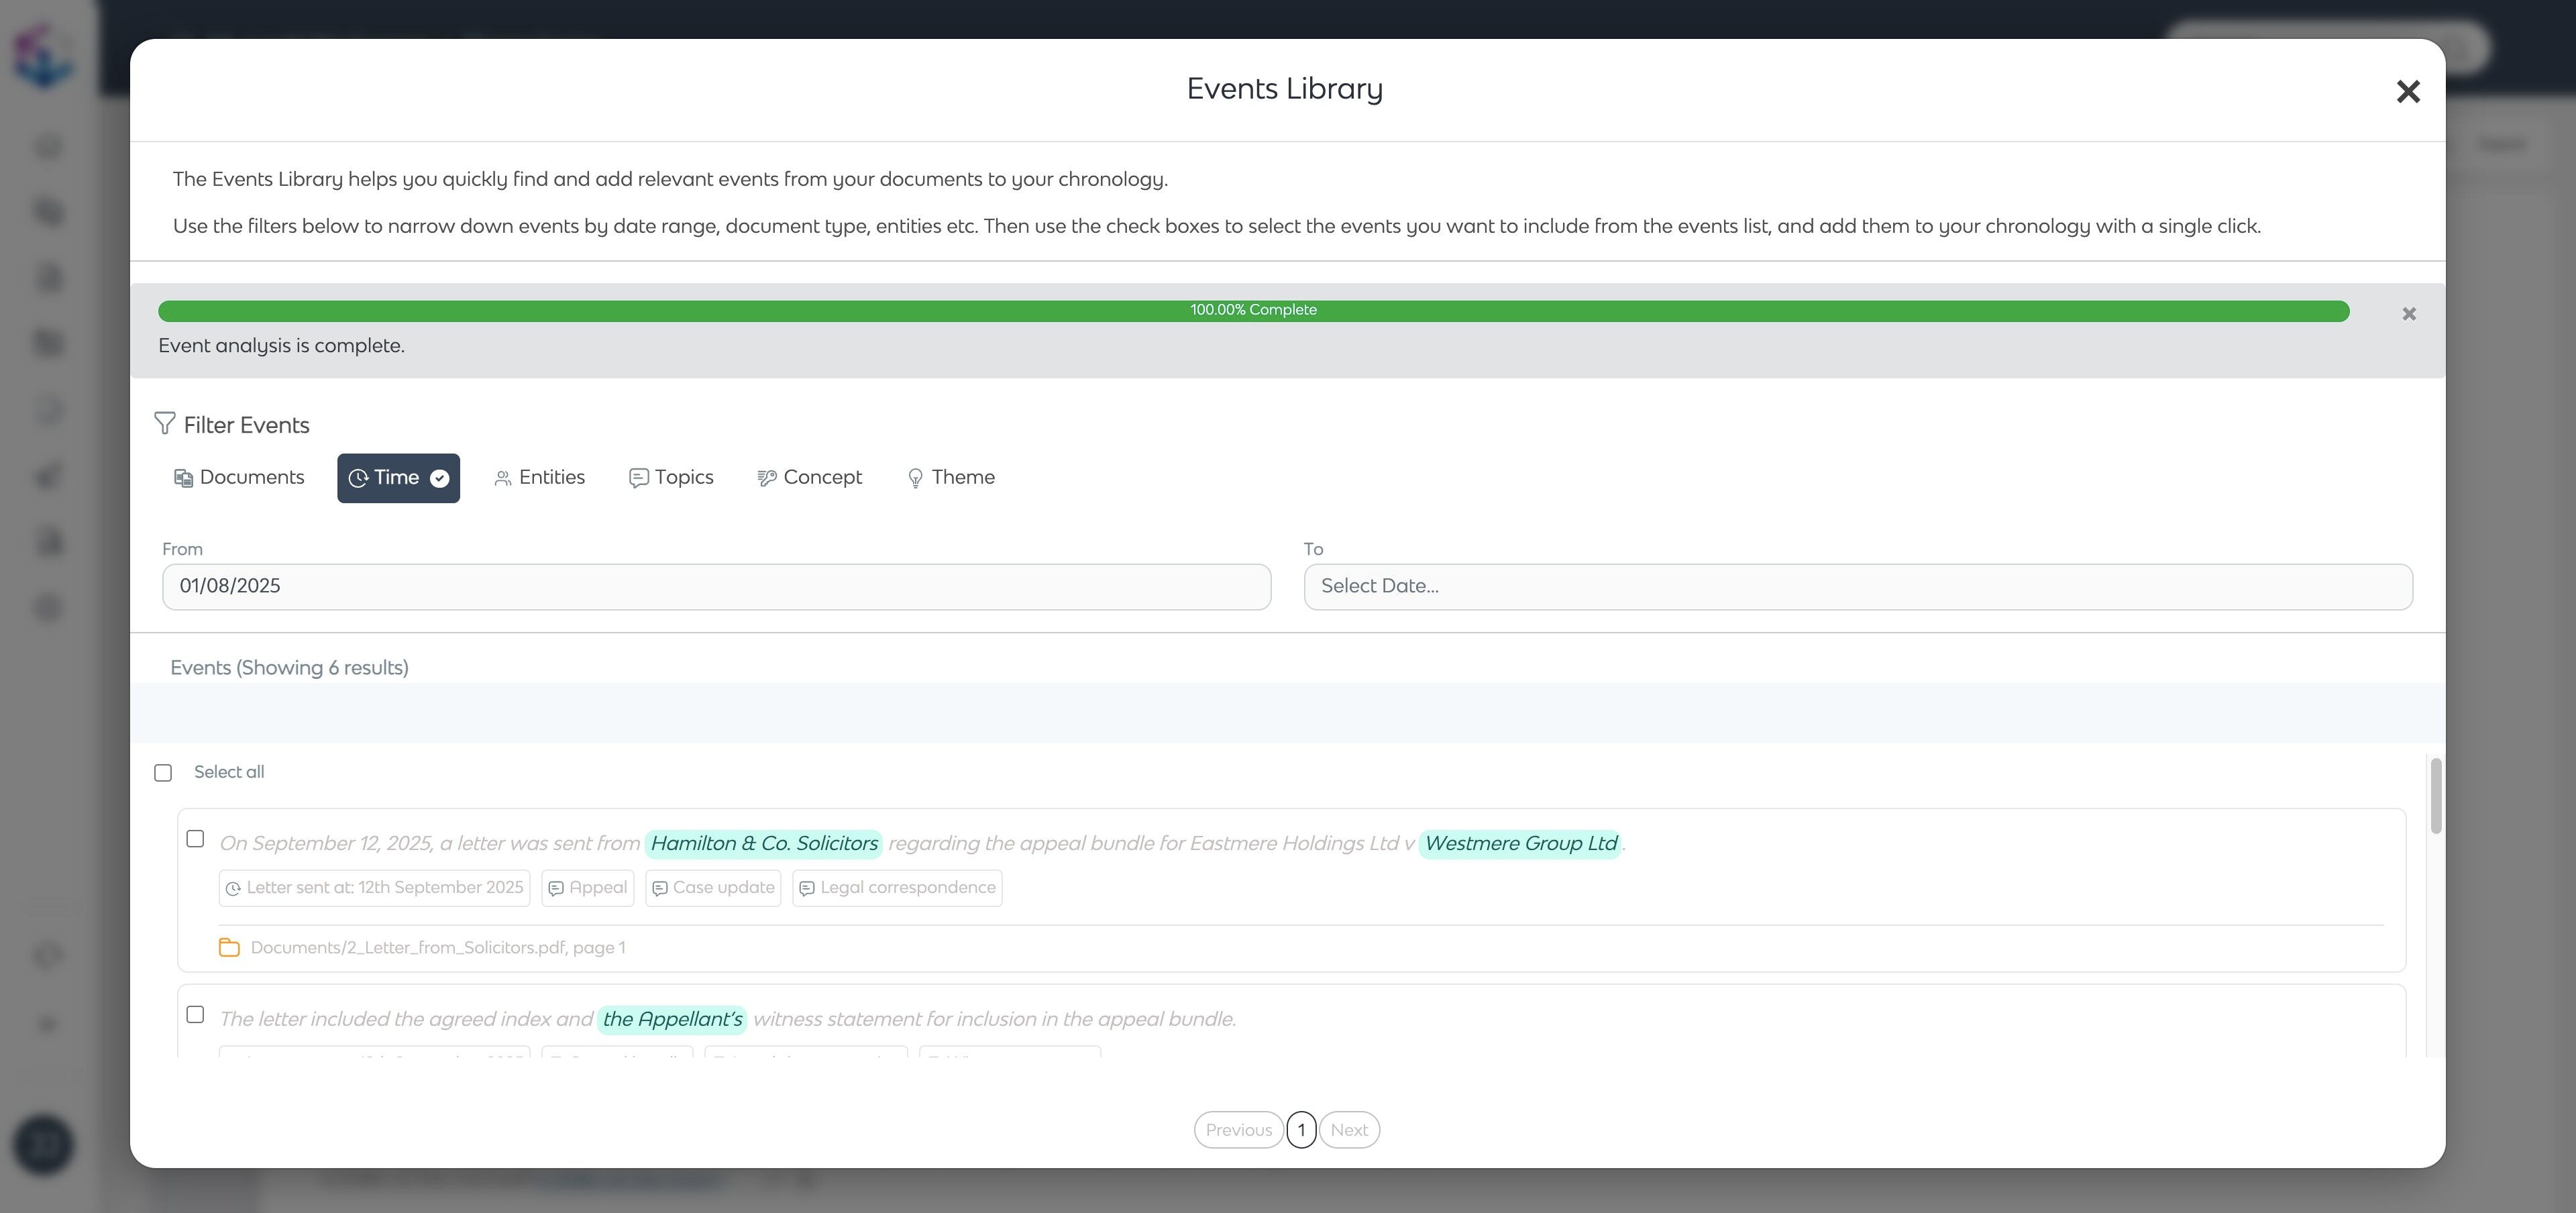Image resolution: width=2576 pixels, height=1213 pixels.
Task: Click the folder icon beside Letter_from_Solicitors.pdf
Action: 229,948
